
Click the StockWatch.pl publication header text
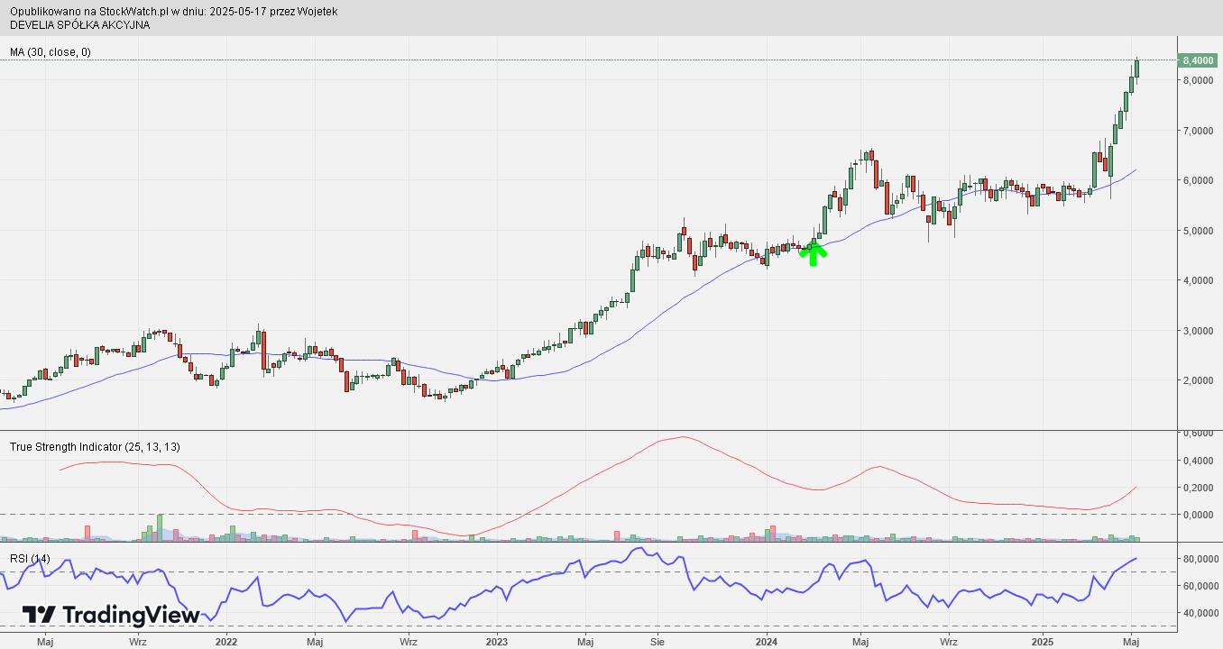(x=174, y=12)
